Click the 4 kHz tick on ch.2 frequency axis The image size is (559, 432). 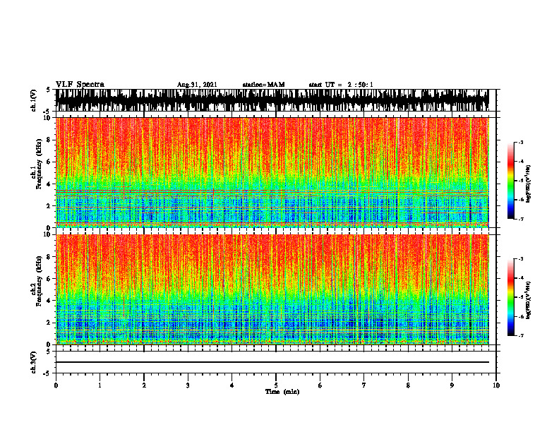point(49,301)
